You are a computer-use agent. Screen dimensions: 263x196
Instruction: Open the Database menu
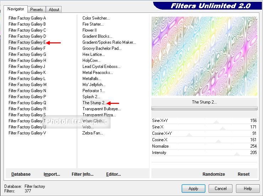pos(21,174)
